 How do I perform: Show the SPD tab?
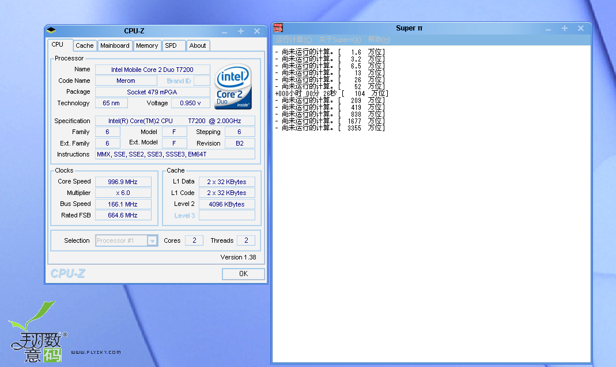point(173,45)
